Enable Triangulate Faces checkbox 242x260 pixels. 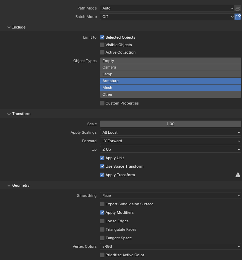pos(102,229)
